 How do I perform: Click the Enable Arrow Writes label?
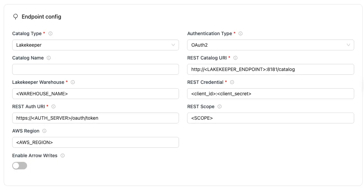point(35,156)
